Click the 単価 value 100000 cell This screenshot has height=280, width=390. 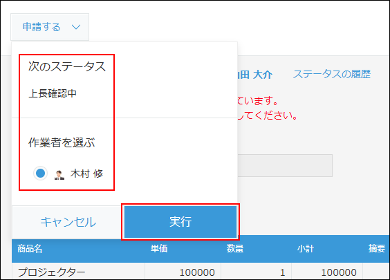[183, 272]
